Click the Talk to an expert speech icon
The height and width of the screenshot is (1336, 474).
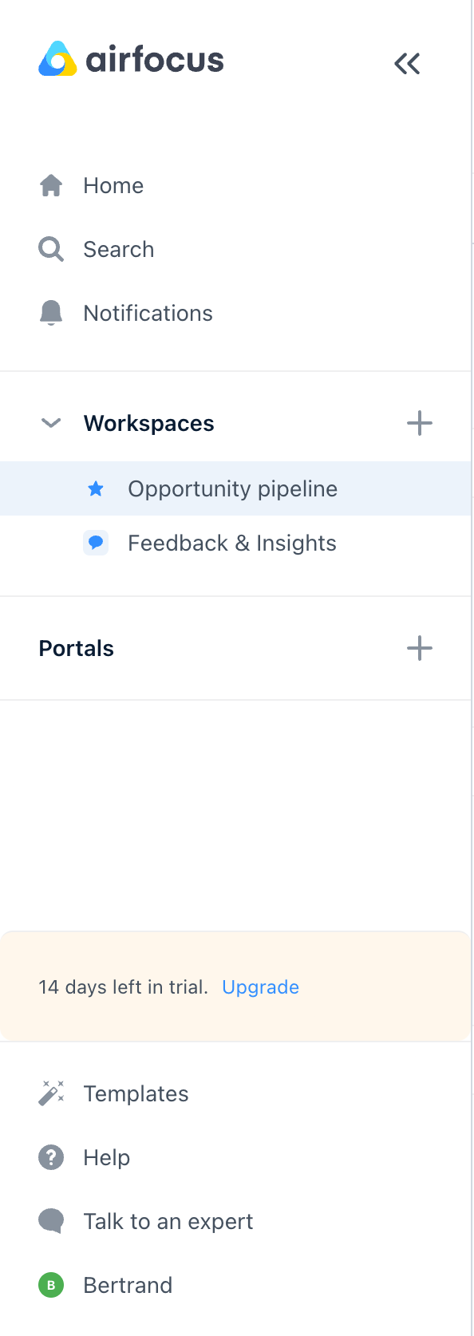[x=50, y=1220]
